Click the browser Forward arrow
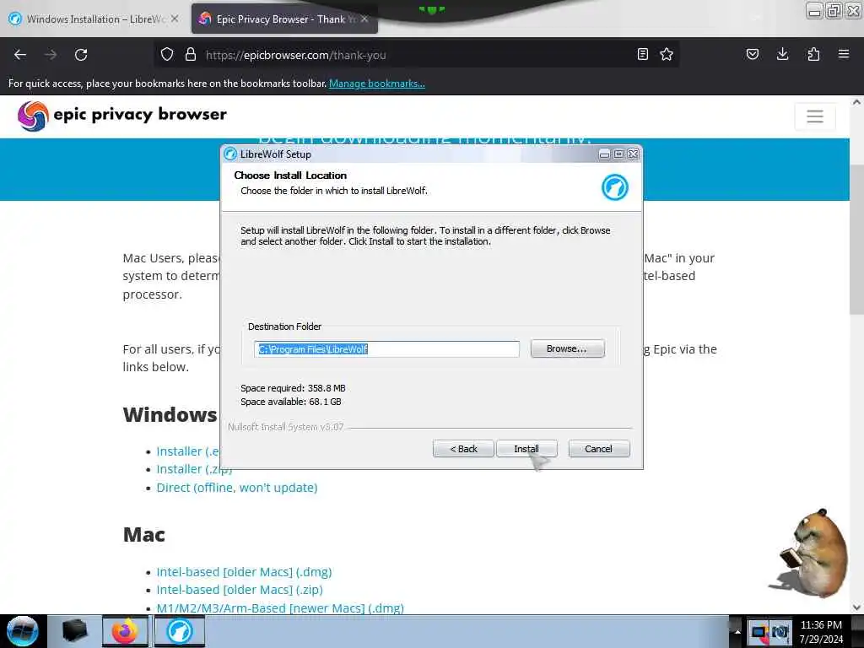 click(x=51, y=55)
